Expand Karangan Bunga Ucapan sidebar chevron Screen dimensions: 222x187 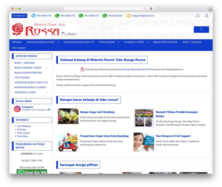click(x=47, y=87)
